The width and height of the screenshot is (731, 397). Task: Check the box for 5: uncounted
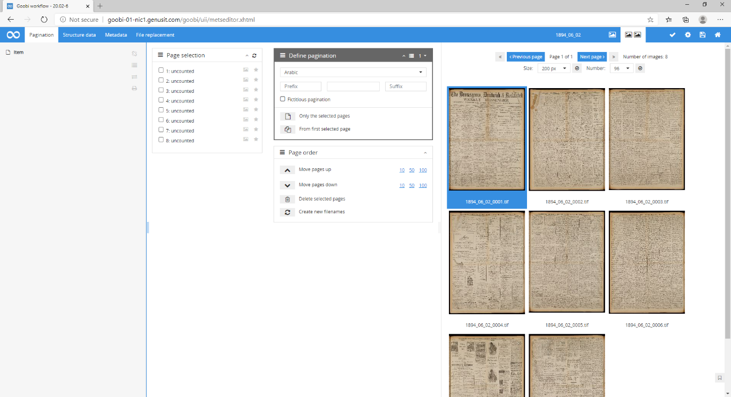161,110
